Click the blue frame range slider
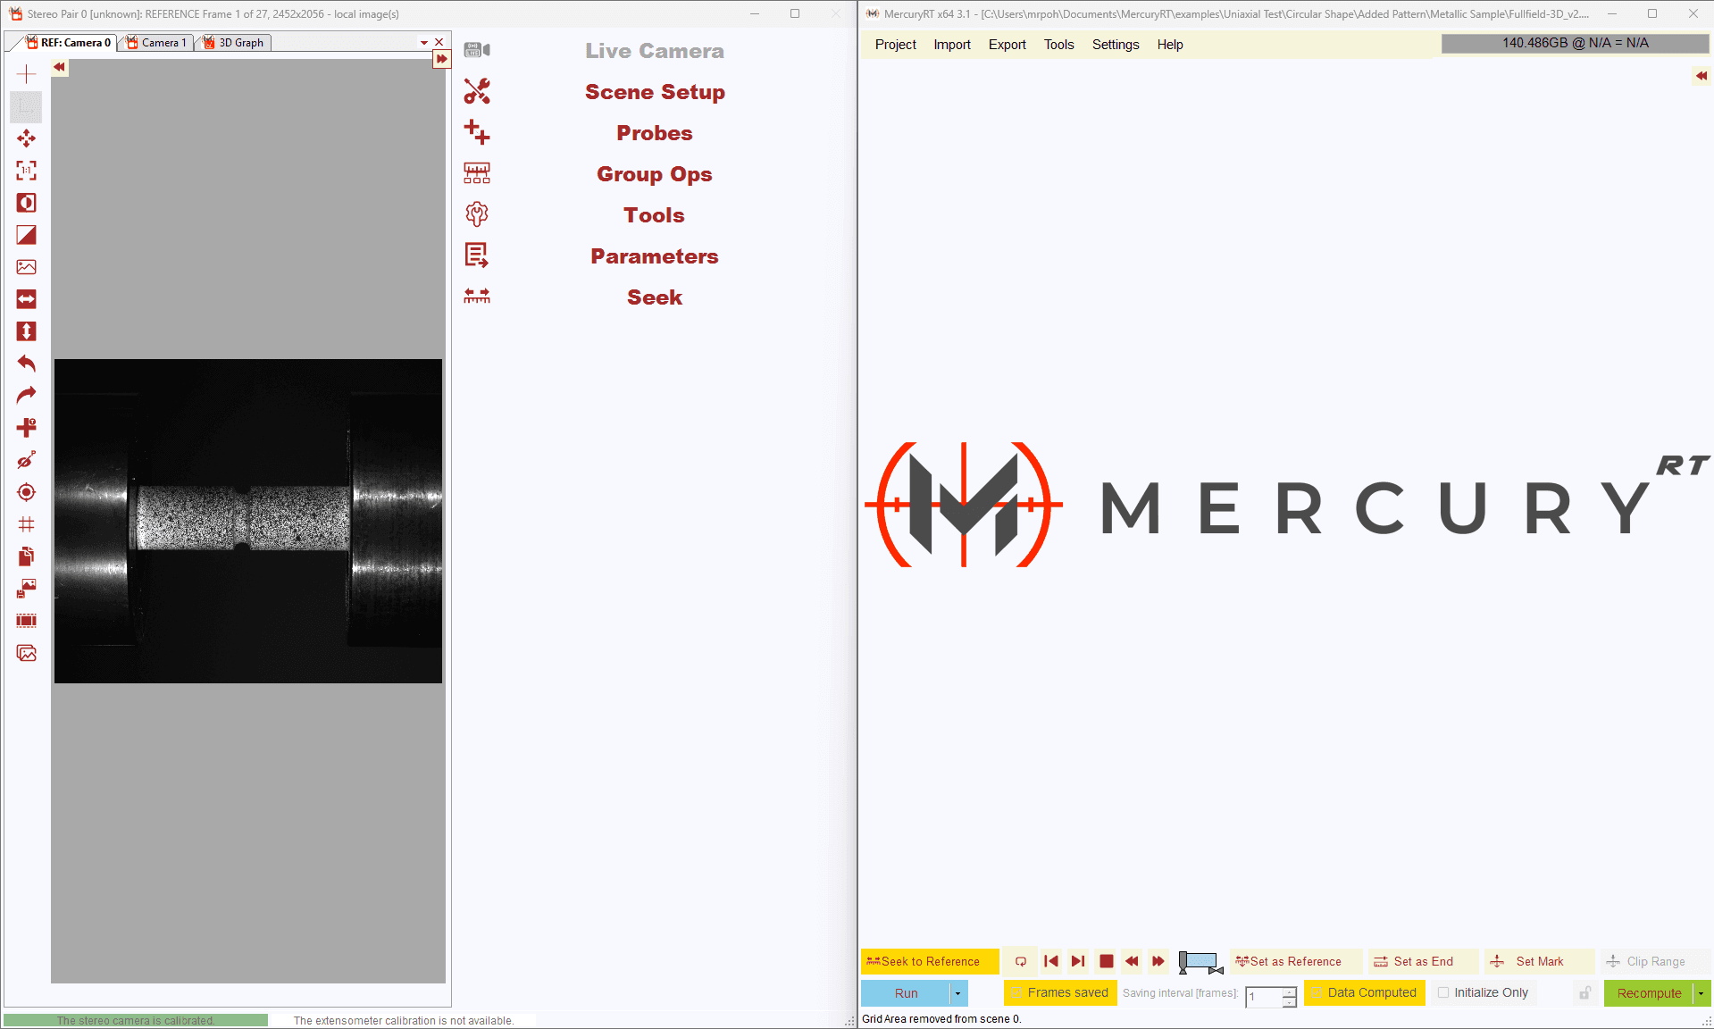 coord(1200,962)
